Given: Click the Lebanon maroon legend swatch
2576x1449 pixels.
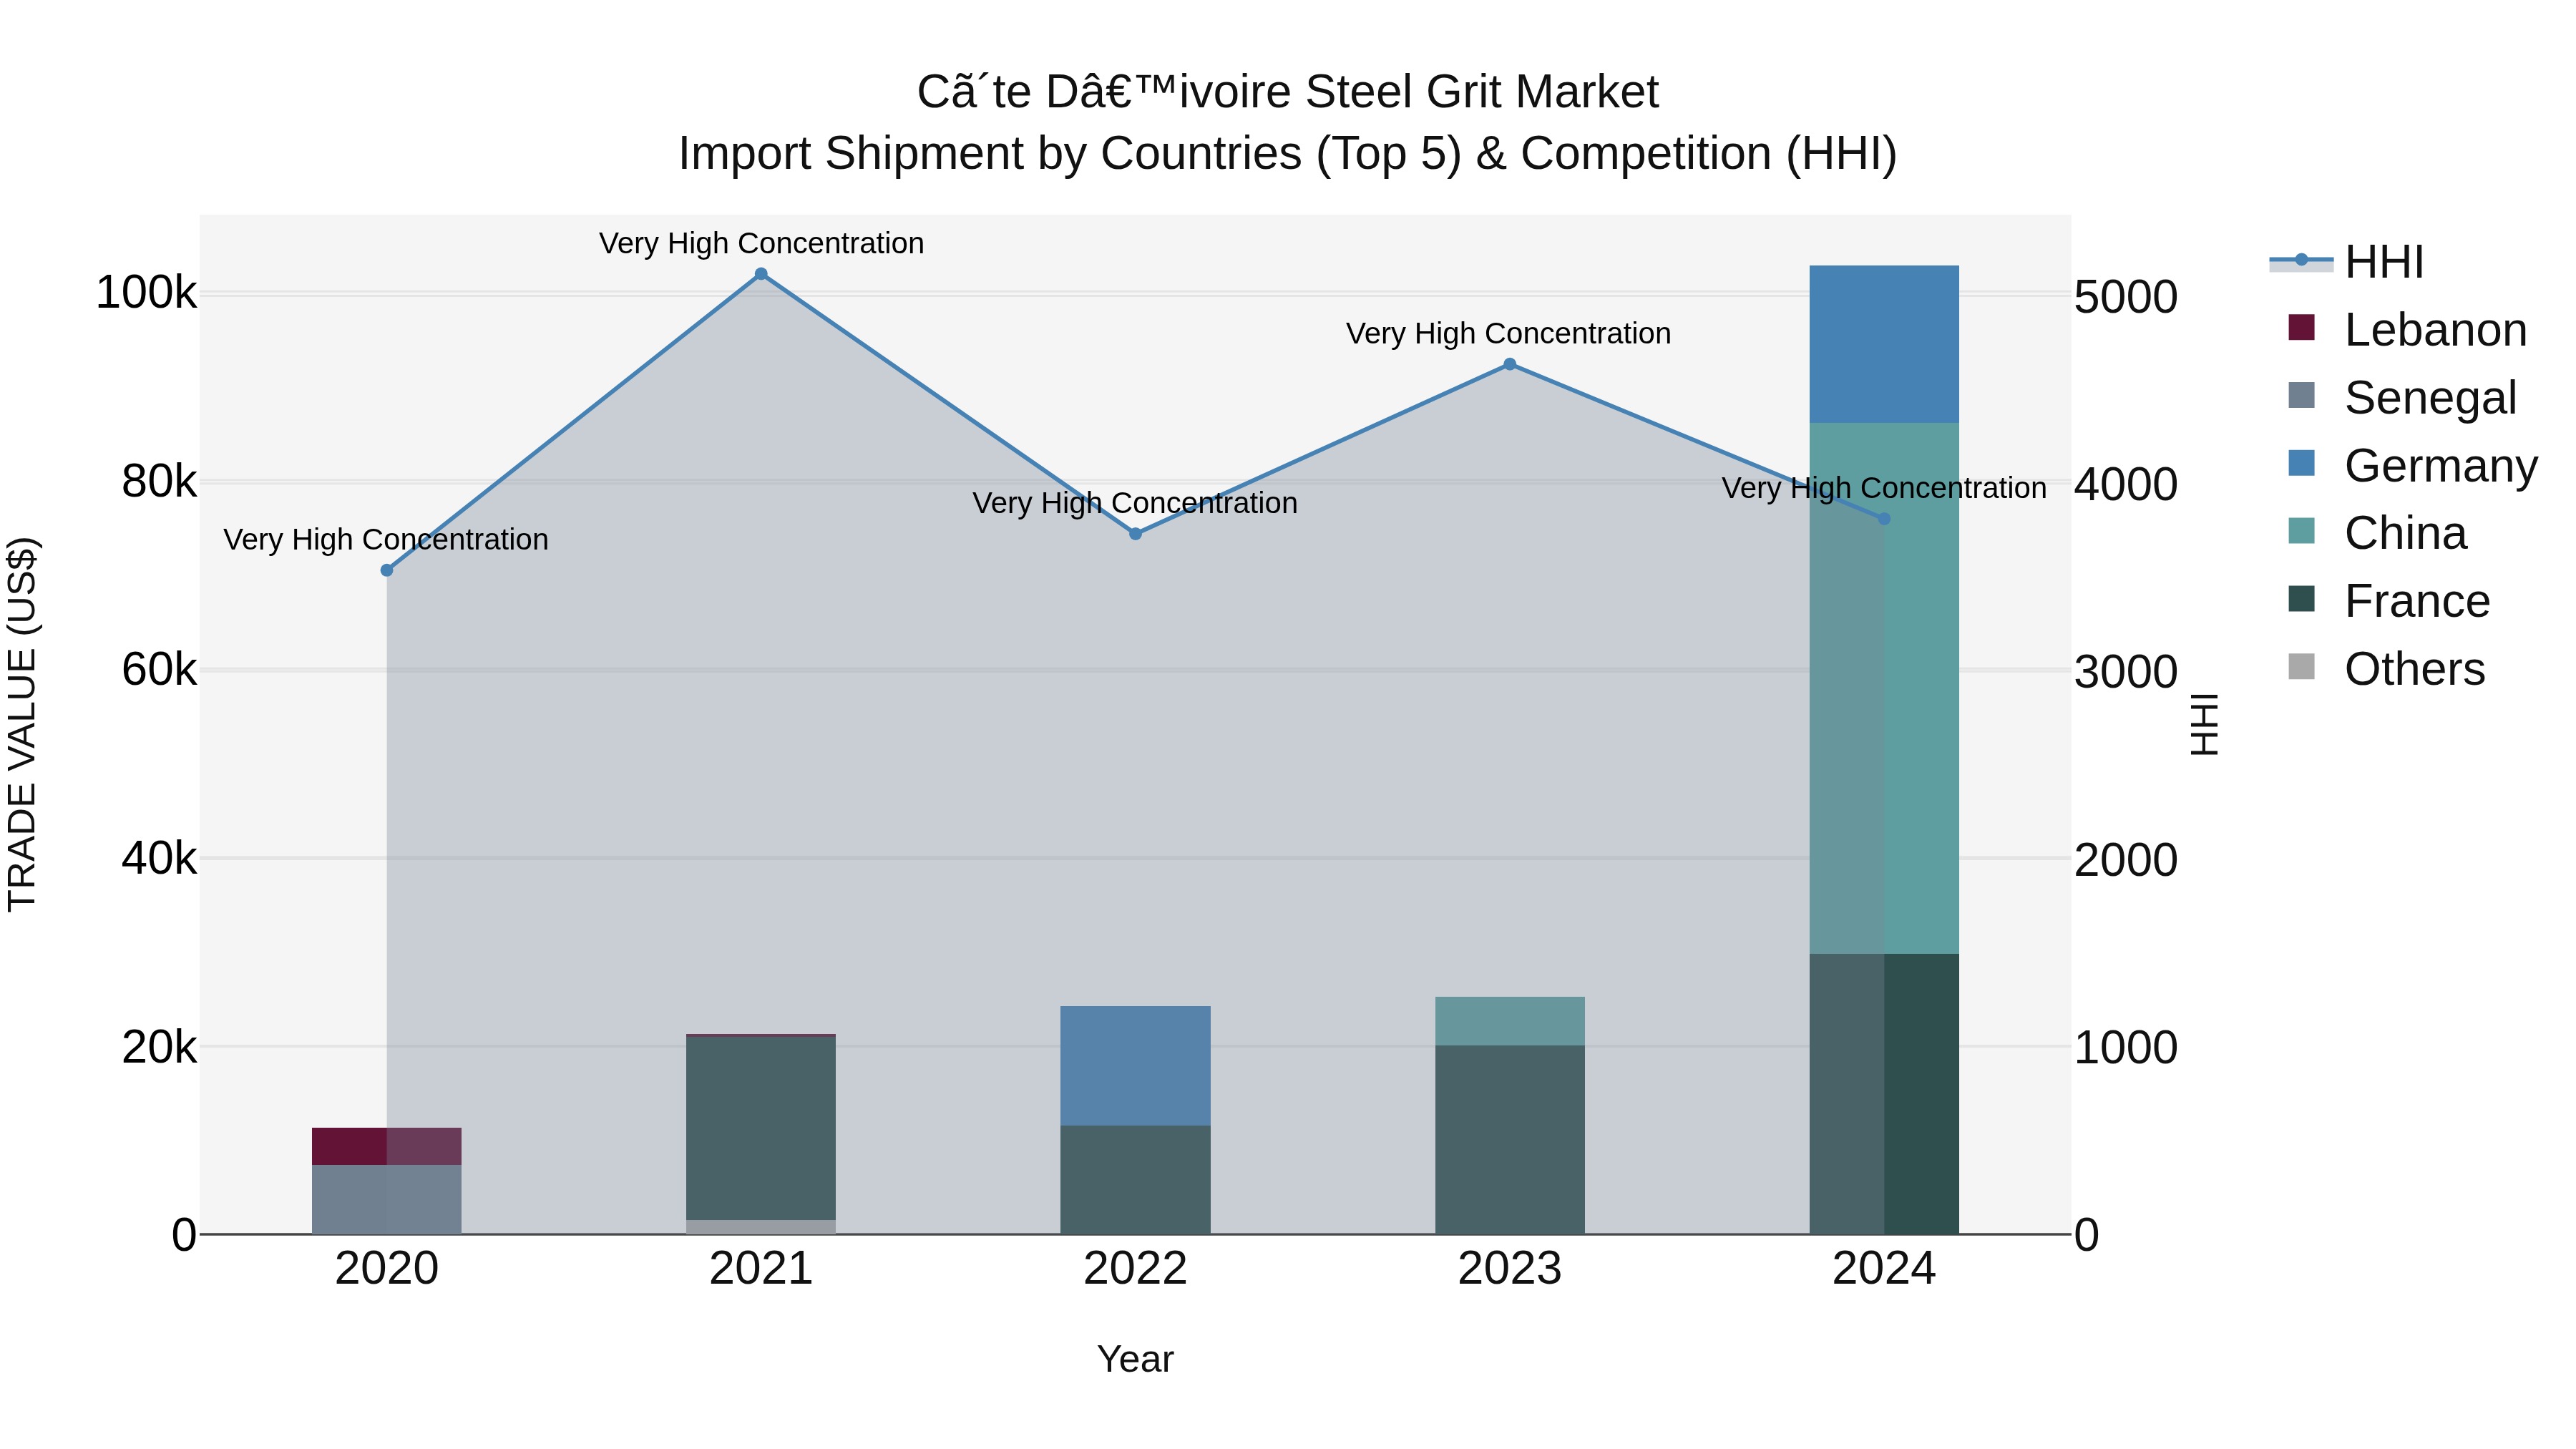Looking at the screenshot, I should point(2301,327).
